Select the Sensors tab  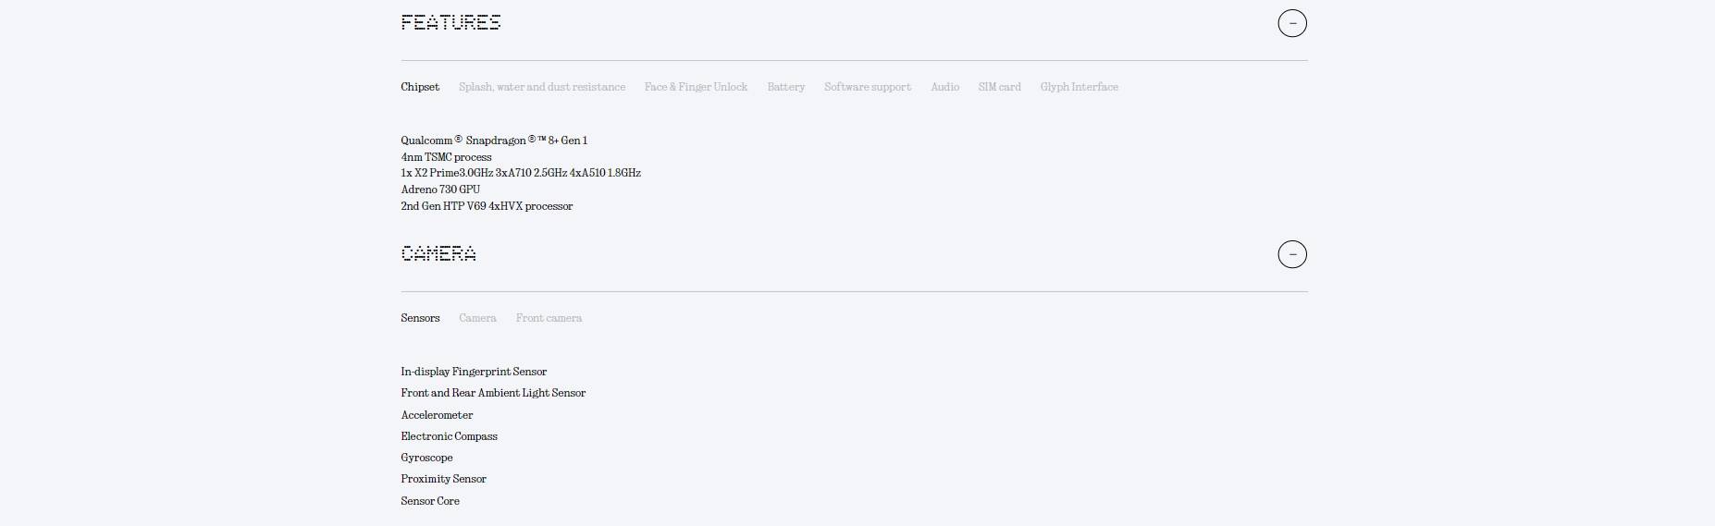[x=420, y=318]
